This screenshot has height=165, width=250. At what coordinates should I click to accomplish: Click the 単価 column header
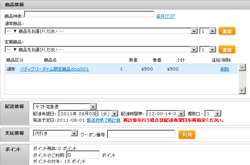point(157,60)
